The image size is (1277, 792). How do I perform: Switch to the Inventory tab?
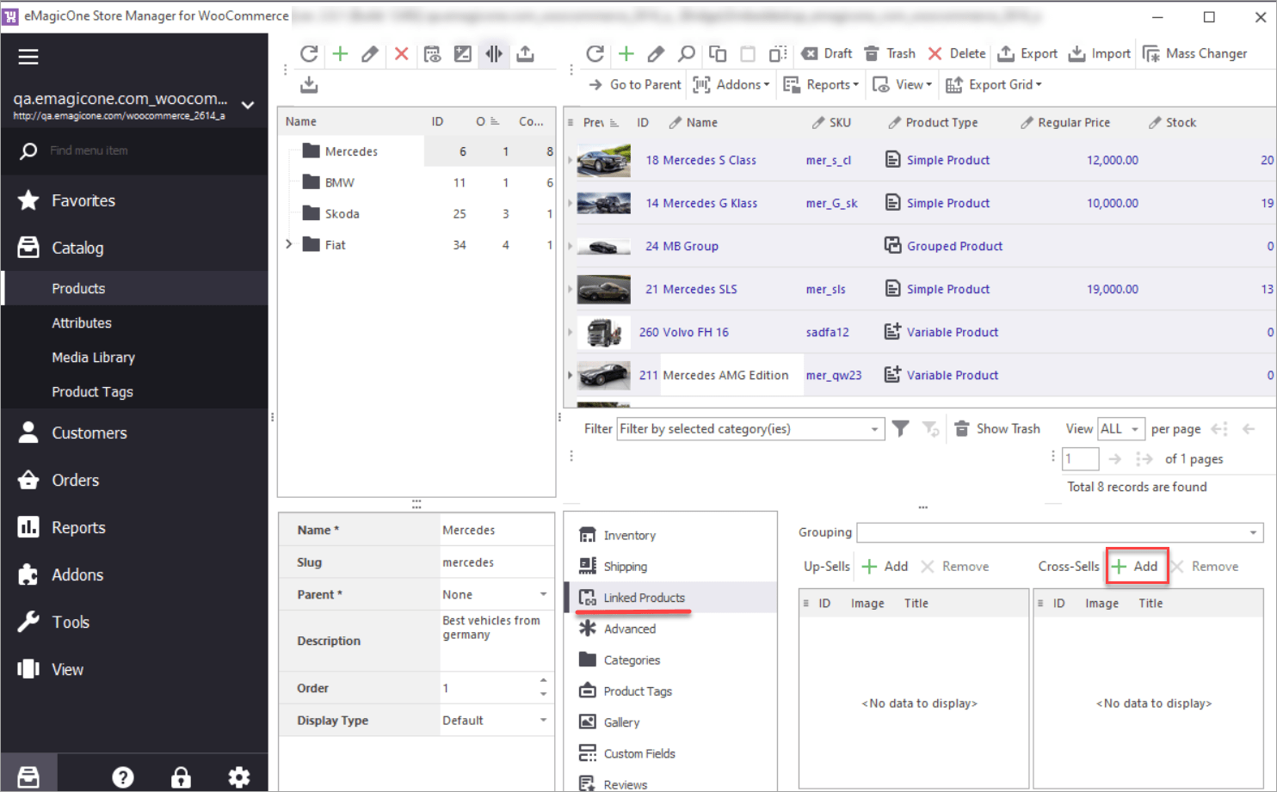tap(629, 535)
